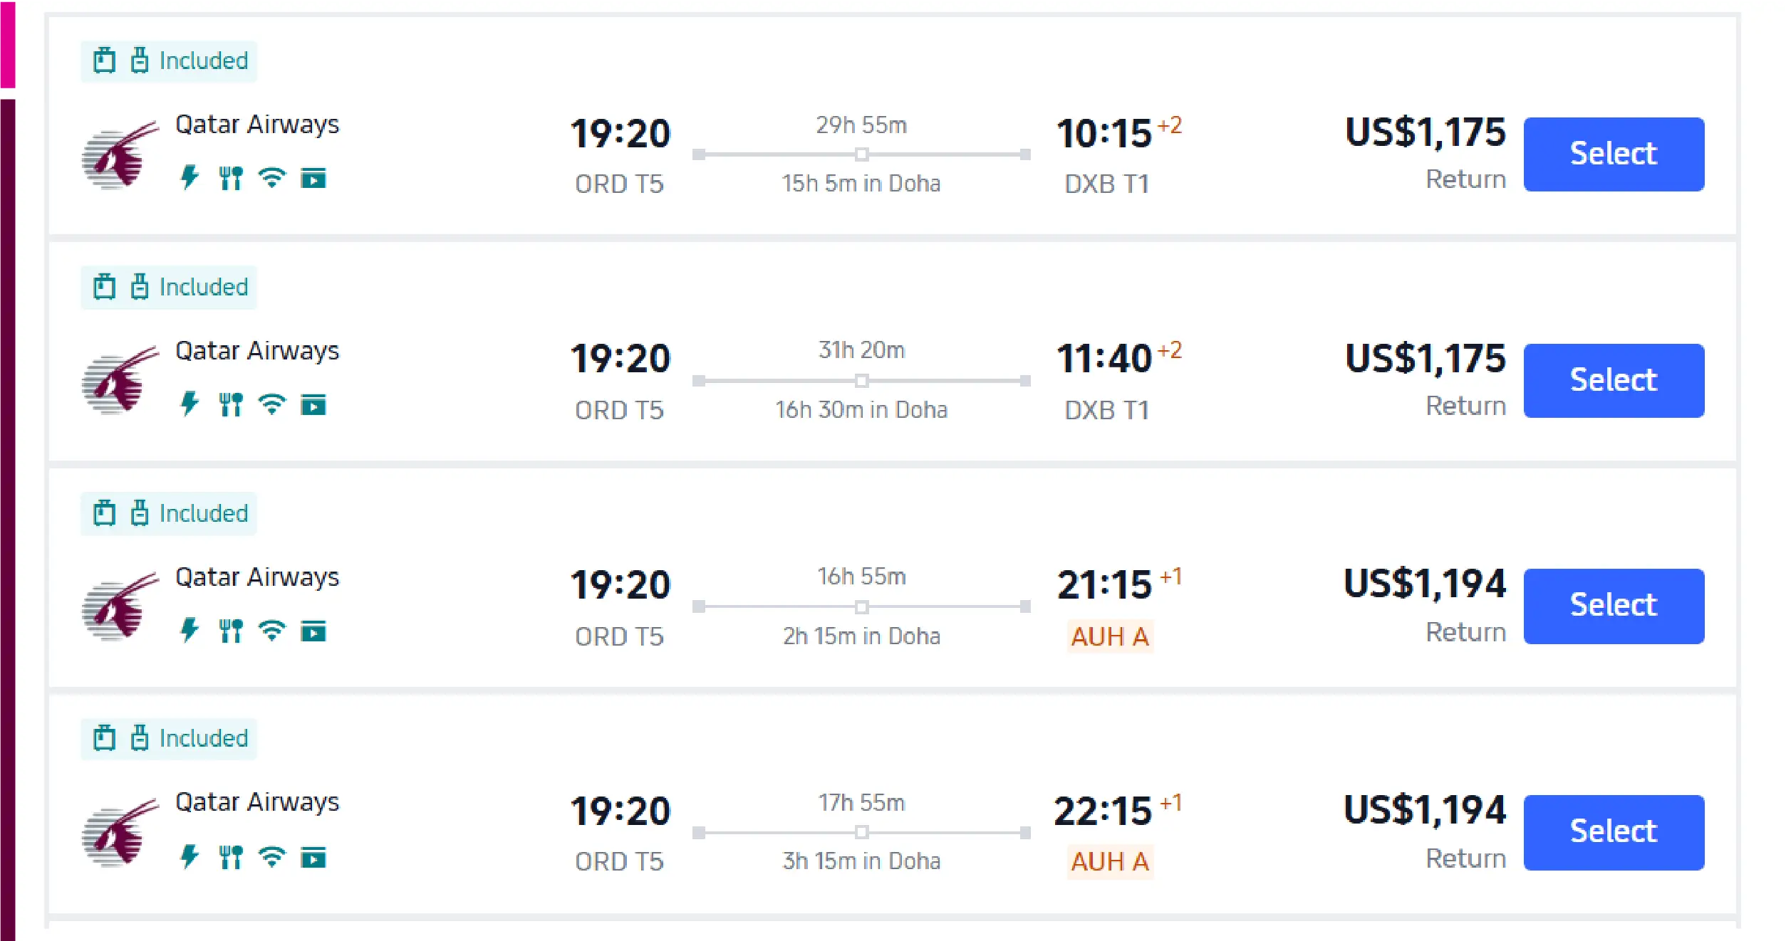Select the flight arriving at 22:15
The image size is (1786, 941).
1613,831
